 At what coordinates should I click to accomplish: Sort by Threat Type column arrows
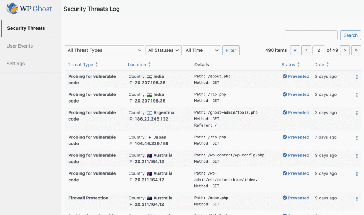coord(97,65)
